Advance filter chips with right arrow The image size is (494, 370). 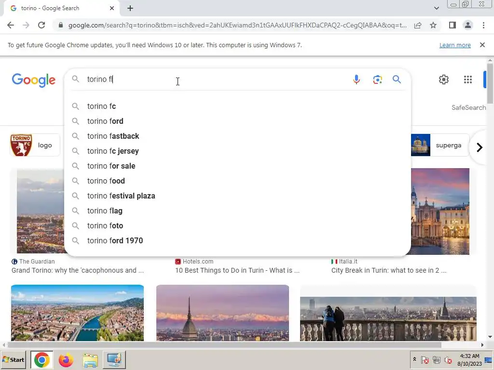[x=479, y=147]
